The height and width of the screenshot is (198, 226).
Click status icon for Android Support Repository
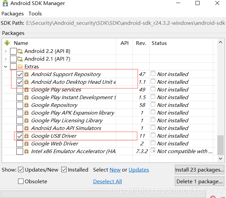point(153,73)
